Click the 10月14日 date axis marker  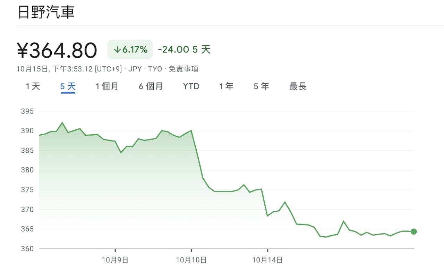267,260
